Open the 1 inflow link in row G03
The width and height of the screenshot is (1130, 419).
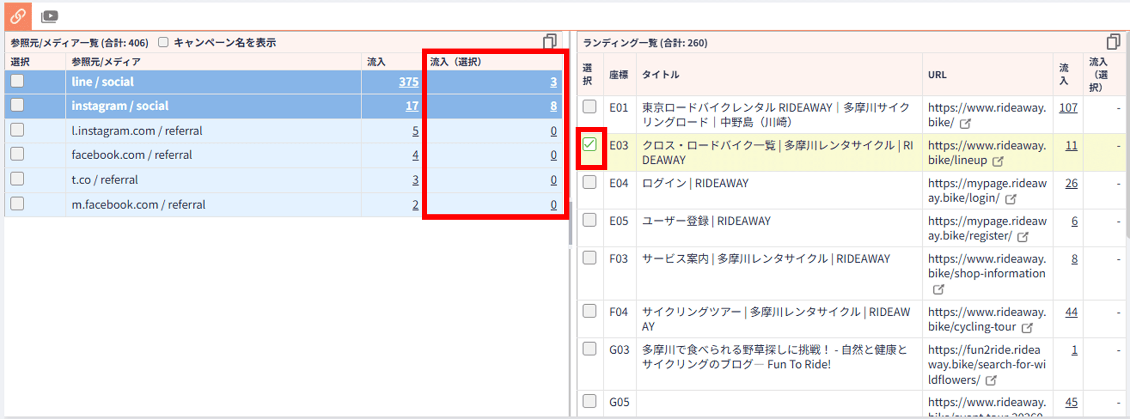(x=1074, y=350)
